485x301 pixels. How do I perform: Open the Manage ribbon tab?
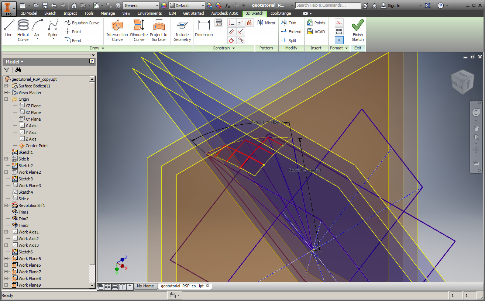pos(108,13)
